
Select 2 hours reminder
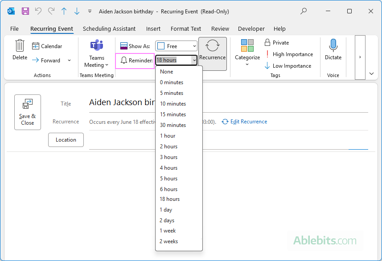179,147
